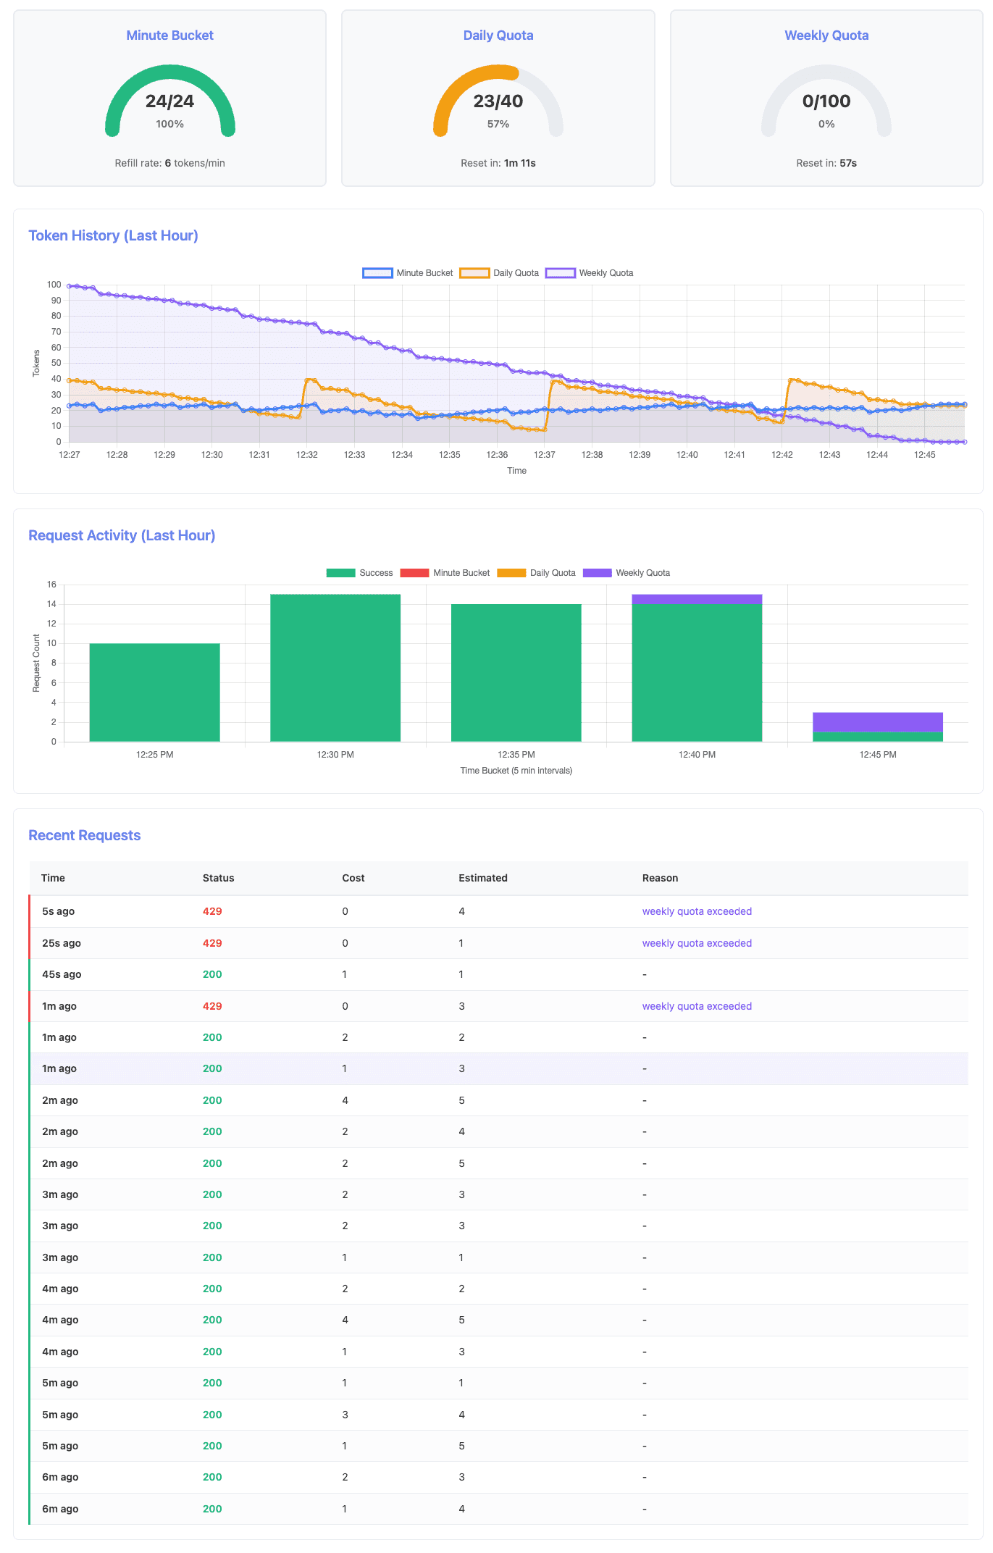Hide Daily Quota series in Token History legend

tap(500, 273)
